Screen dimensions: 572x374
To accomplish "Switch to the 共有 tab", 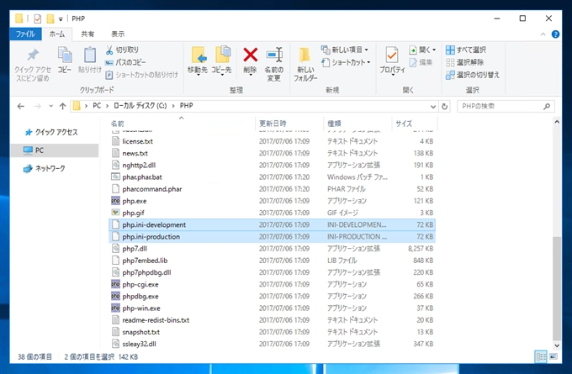I will point(87,34).
